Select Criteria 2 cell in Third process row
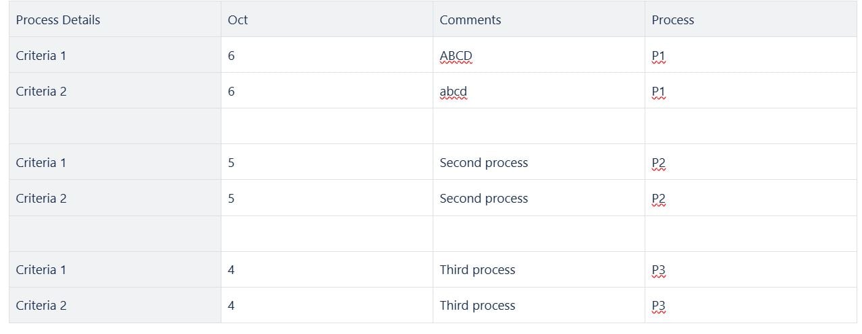The width and height of the screenshot is (862, 334). coord(115,305)
